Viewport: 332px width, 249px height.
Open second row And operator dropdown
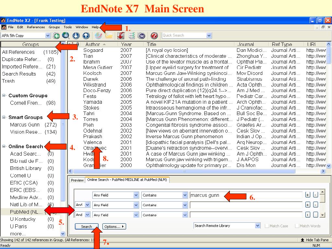coord(87,205)
